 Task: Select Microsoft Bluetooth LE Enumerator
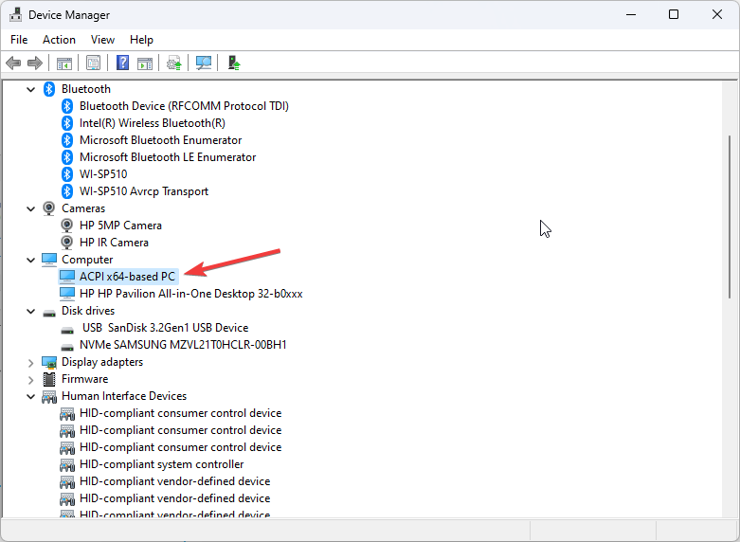[168, 156]
